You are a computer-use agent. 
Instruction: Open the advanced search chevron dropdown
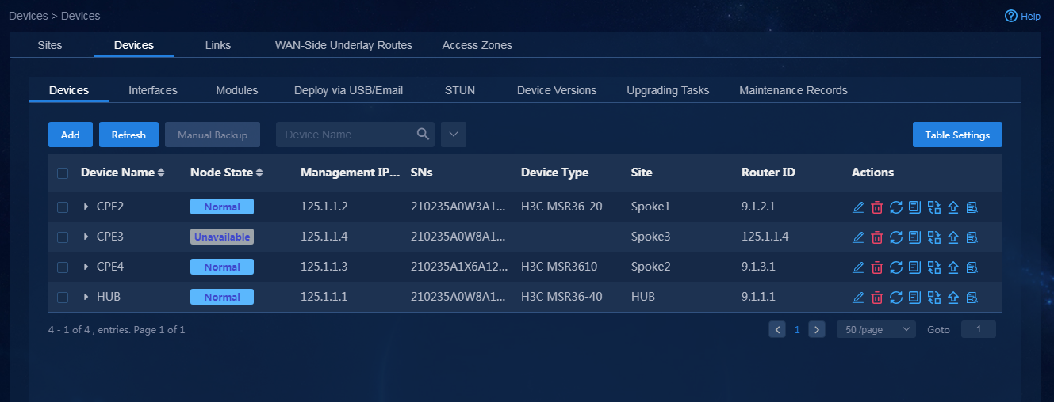pos(454,135)
